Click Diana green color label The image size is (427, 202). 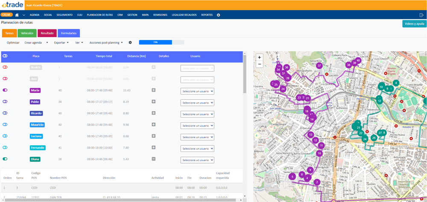pos(35,159)
